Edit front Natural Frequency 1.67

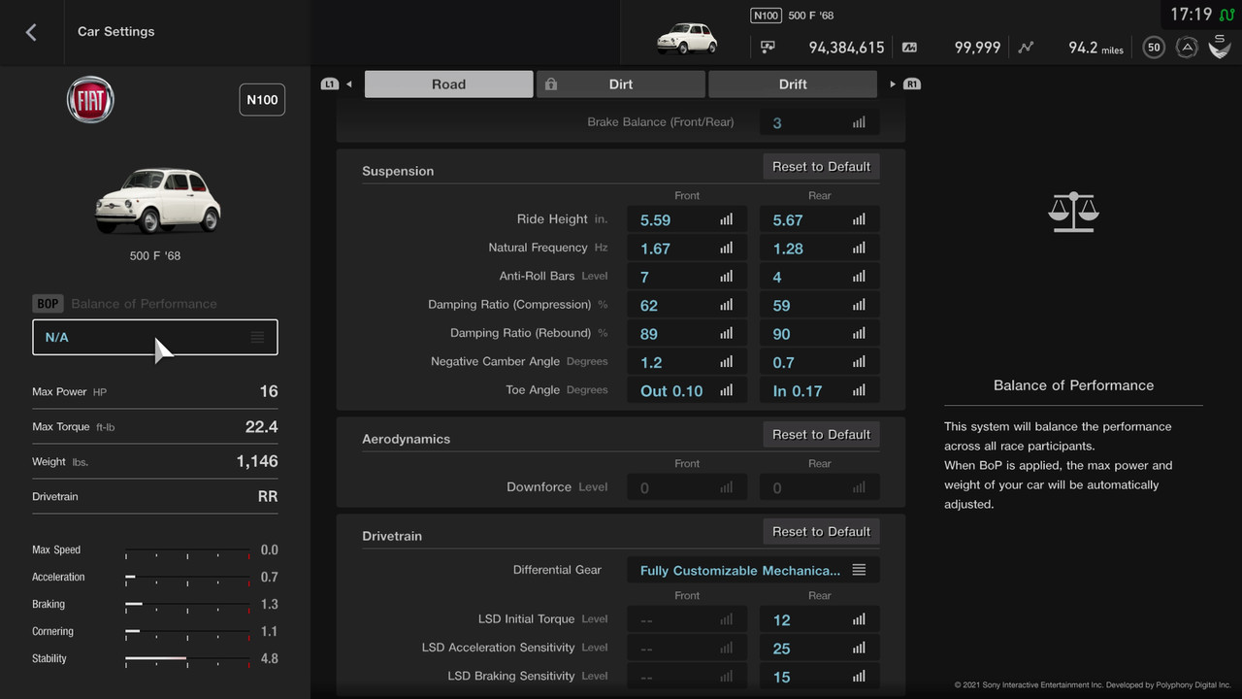(x=687, y=249)
